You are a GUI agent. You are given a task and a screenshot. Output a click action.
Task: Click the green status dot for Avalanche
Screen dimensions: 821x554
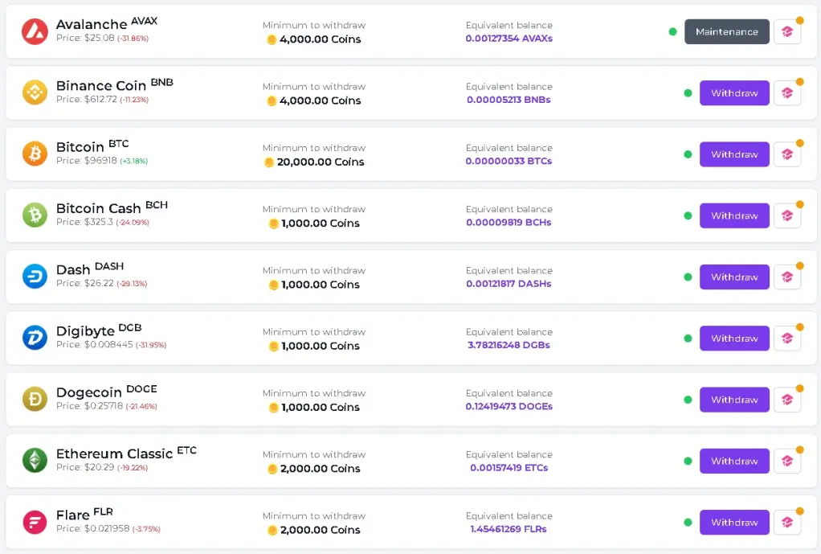click(x=673, y=31)
